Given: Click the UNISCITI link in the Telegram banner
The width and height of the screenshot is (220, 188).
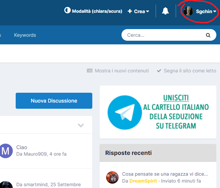Looking at the screenshot, I should [176, 98].
